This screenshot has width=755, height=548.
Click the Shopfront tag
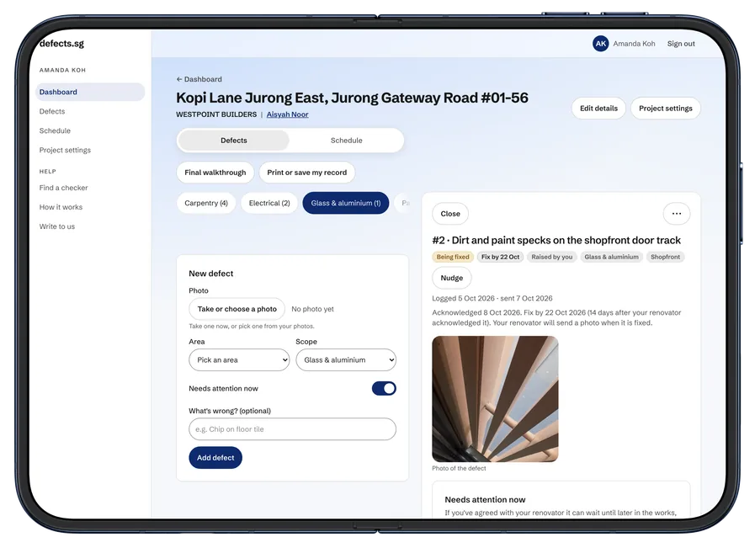(666, 257)
